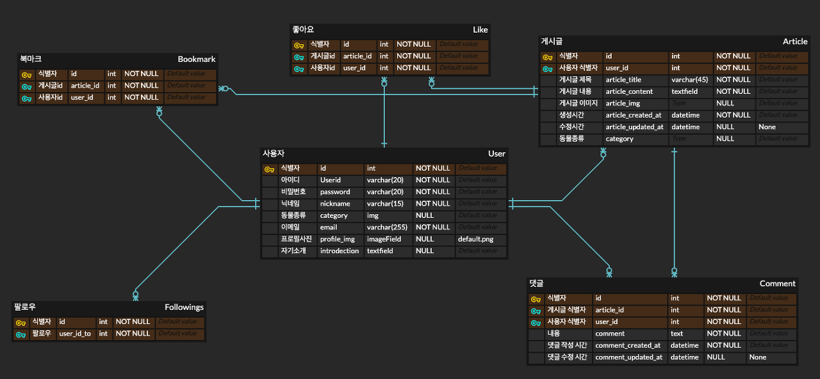
Task: Click the primary key icon in Article id row
Action: pos(547,57)
